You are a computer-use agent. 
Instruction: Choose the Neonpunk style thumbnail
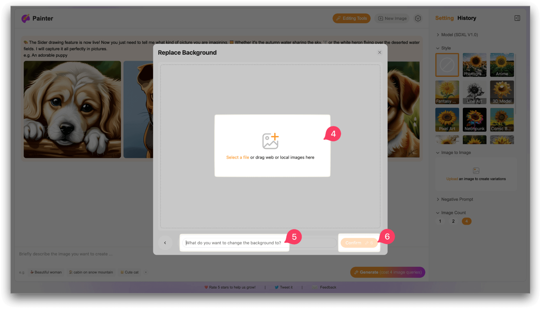click(474, 120)
